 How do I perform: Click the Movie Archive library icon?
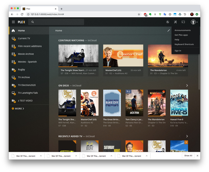[x=14, y=54]
